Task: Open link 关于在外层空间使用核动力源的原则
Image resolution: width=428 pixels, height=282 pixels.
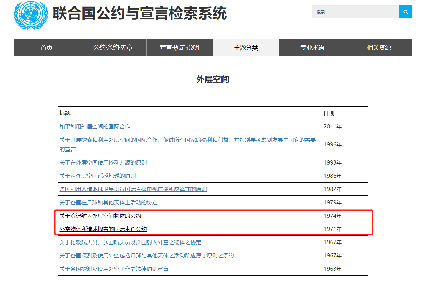Action: pyautogui.click(x=103, y=163)
